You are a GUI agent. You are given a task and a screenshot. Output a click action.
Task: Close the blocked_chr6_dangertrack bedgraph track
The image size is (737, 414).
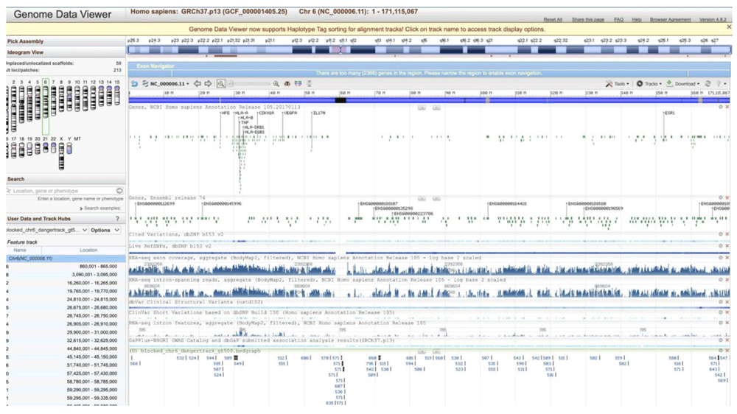727,351
